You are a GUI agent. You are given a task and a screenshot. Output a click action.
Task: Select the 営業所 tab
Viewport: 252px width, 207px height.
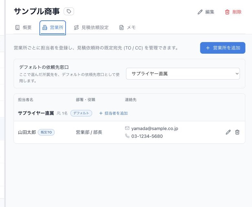click(53, 28)
